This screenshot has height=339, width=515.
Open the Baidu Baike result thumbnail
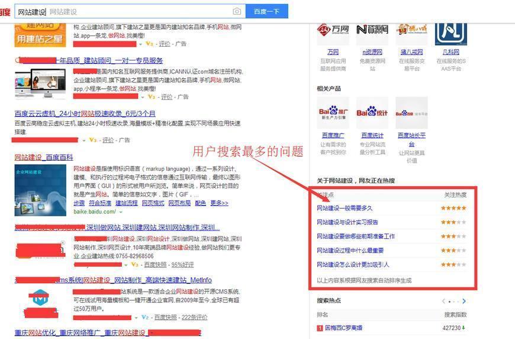[x=40, y=190]
